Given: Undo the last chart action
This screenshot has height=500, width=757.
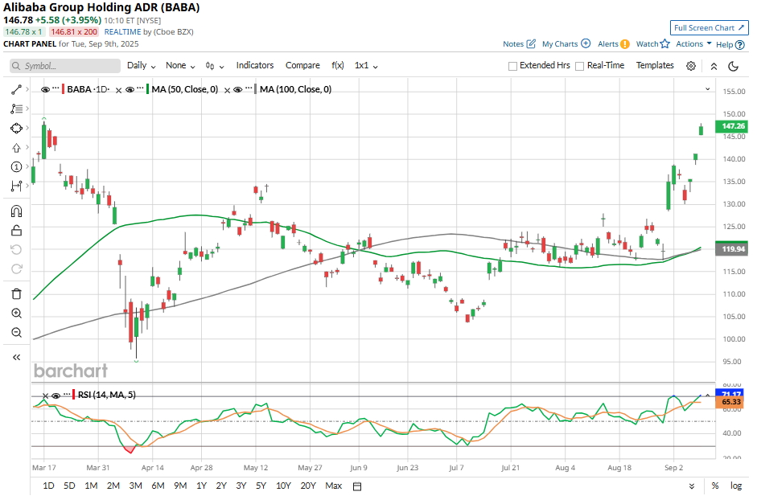Looking at the screenshot, I should pos(16,249).
